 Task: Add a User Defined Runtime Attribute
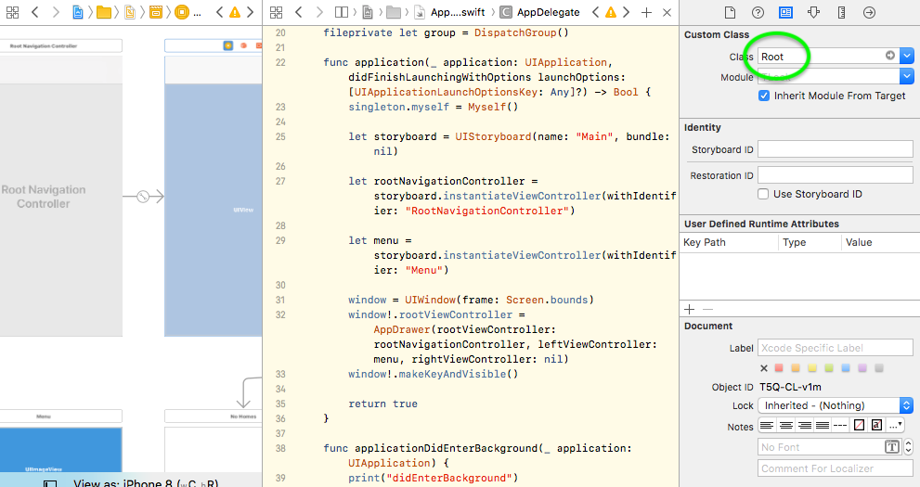click(x=690, y=309)
